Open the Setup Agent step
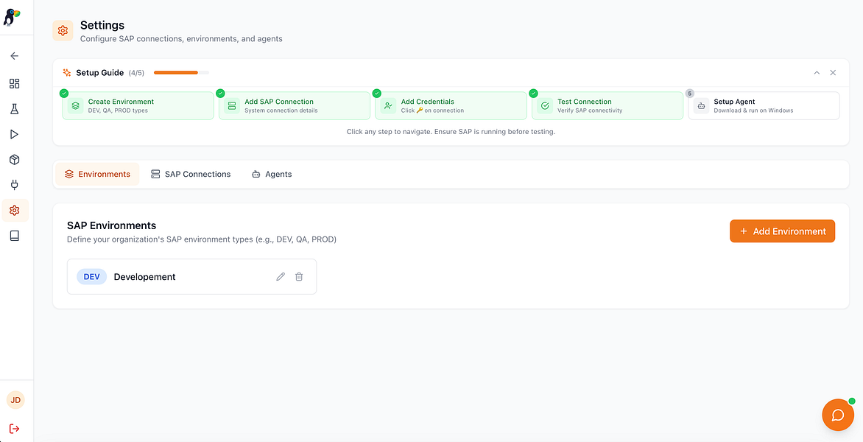Viewport: 863px width, 442px height. coord(764,105)
